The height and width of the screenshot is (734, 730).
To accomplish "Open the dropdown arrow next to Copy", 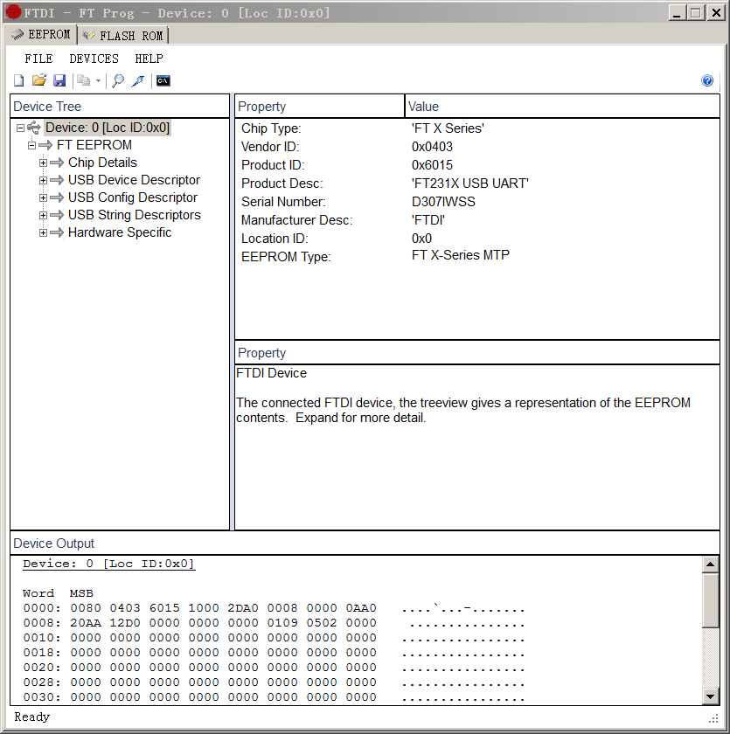I will tap(98, 80).
